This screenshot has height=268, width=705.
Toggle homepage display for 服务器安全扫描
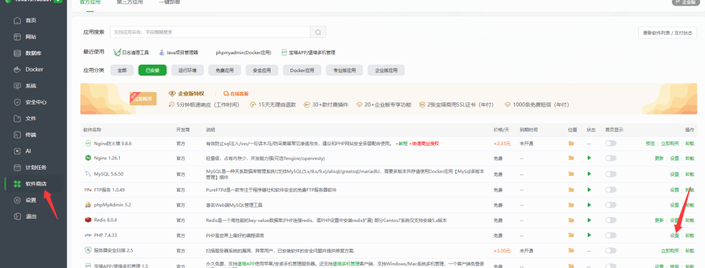611,251
